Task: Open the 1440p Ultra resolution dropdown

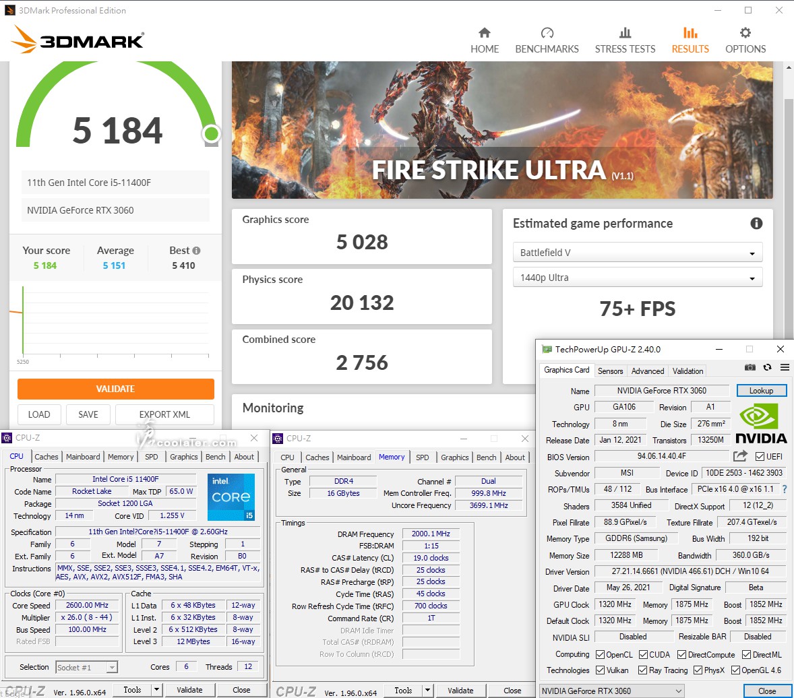Action: click(x=638, y=278)
